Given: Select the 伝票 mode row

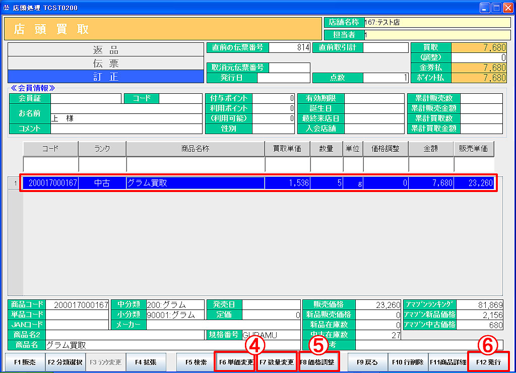Looking at the screenshot, I should (x=105, y=64).
